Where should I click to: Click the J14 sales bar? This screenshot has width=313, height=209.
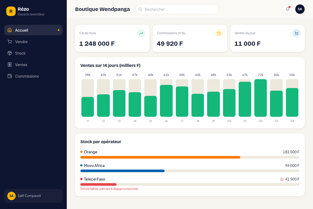(x=292, y=102)
